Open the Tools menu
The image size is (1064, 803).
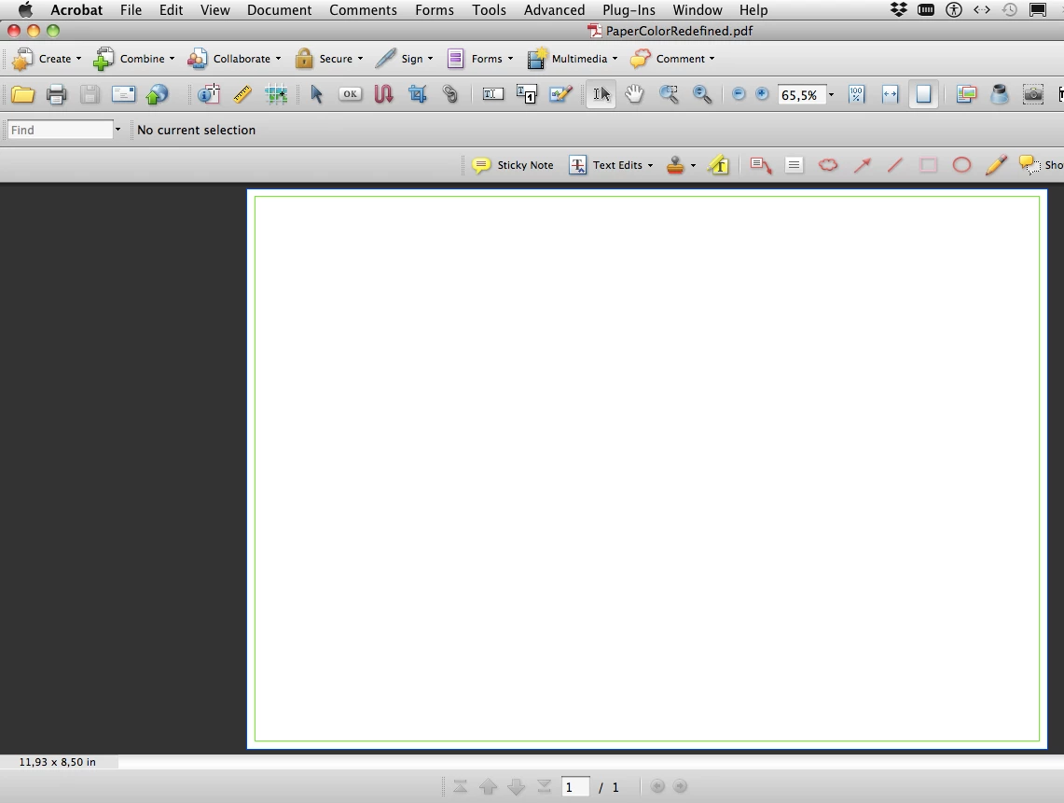[x=489, y=10]
